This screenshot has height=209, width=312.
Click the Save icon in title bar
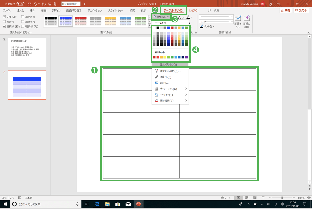coord(29,4)
